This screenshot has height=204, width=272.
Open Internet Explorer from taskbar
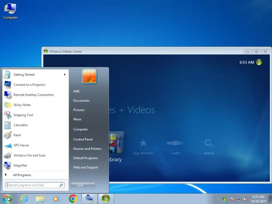coord(24,199)
